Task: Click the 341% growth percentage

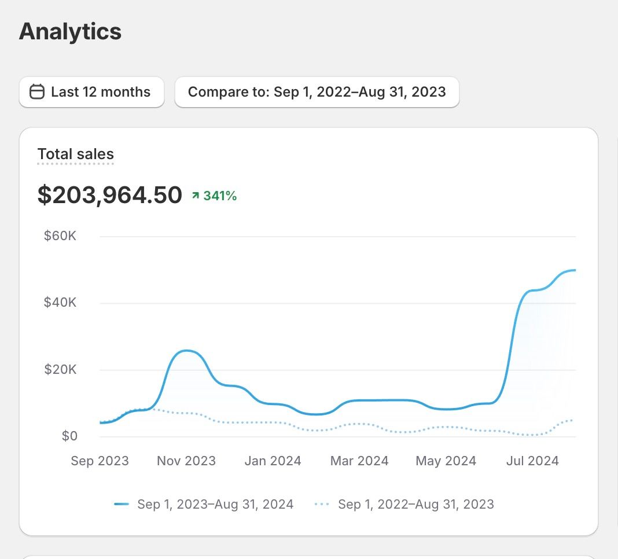Action: pos(220,196)
